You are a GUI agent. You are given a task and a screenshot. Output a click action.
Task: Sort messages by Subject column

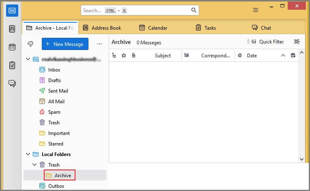163,56
